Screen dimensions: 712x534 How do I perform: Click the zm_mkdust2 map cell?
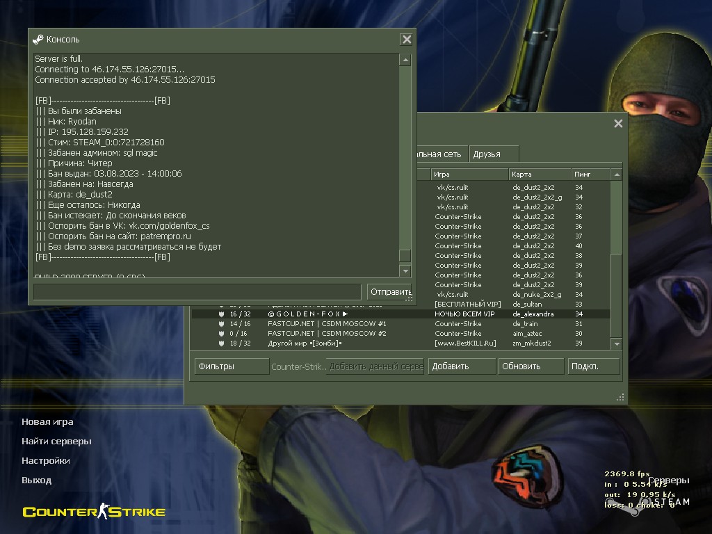(x=532, y=343)
